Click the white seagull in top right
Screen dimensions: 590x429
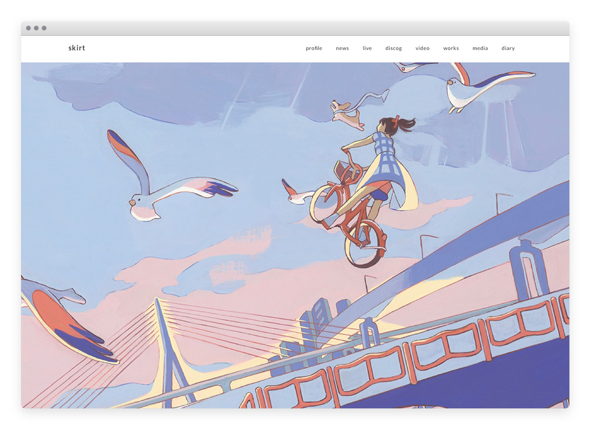(x=470, y=91)
